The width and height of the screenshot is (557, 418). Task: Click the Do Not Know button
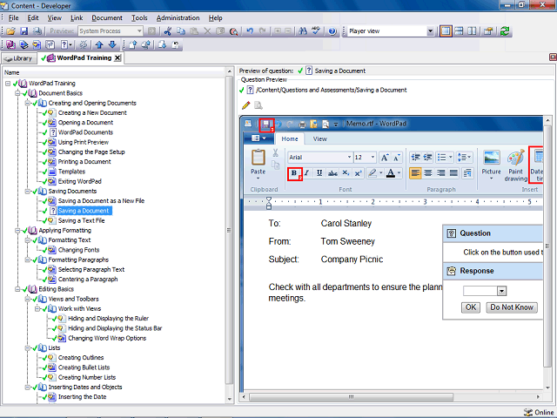pos(512,307)
